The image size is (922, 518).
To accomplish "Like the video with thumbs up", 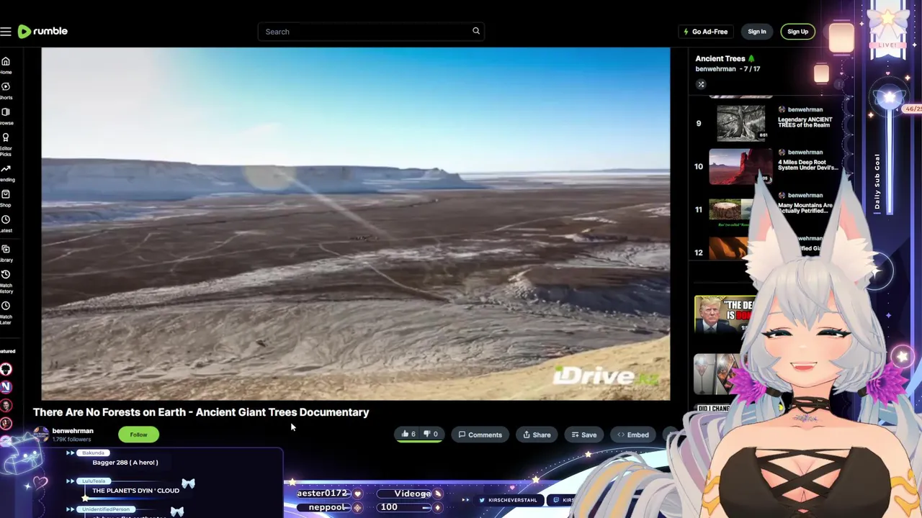I will [x=408, y=434].
